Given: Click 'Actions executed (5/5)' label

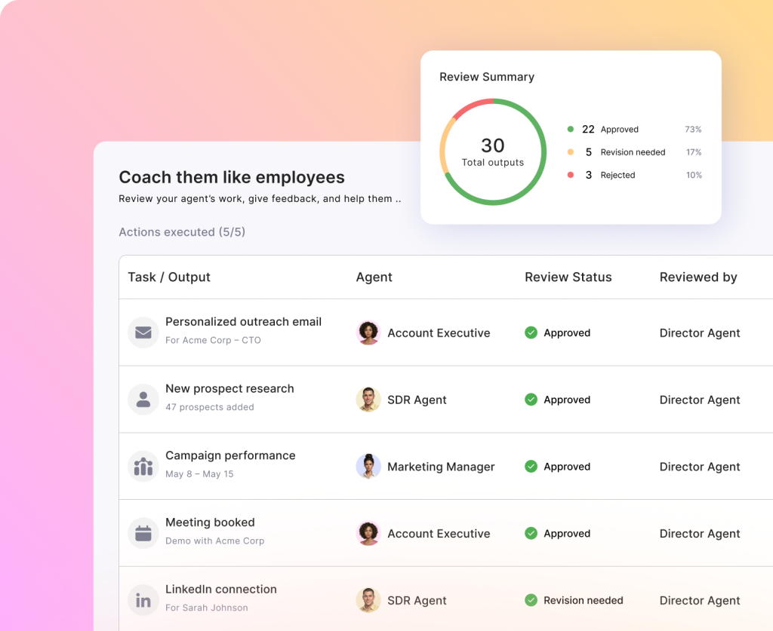Looking at the screenshot, I should 182,232.
